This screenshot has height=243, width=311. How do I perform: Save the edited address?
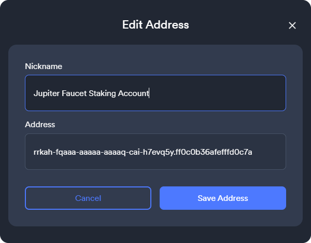point(223,198)
